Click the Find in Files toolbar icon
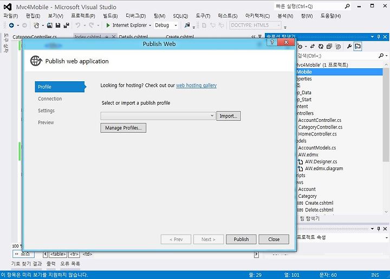The image size is (390, 279). pyautogui.click(x=187, y=25)
